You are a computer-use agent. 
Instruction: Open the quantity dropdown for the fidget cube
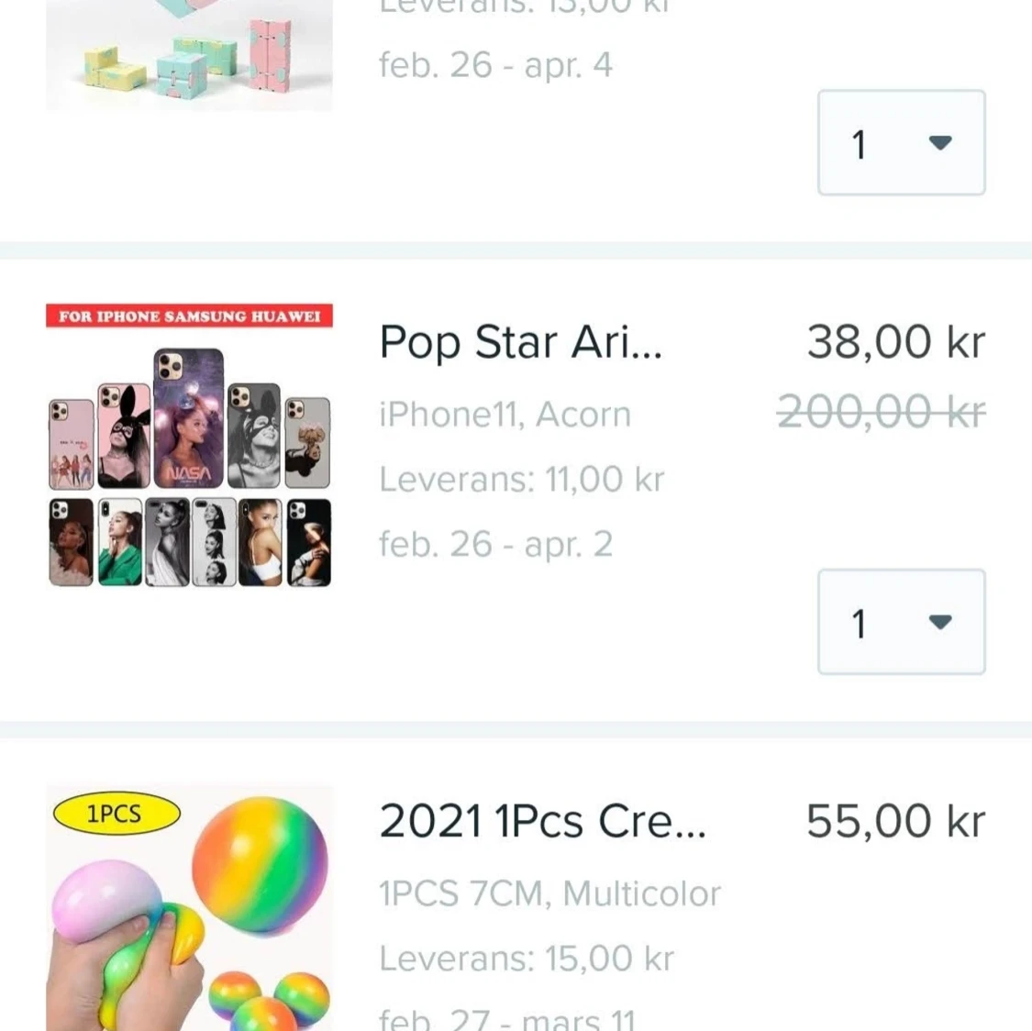900,144
